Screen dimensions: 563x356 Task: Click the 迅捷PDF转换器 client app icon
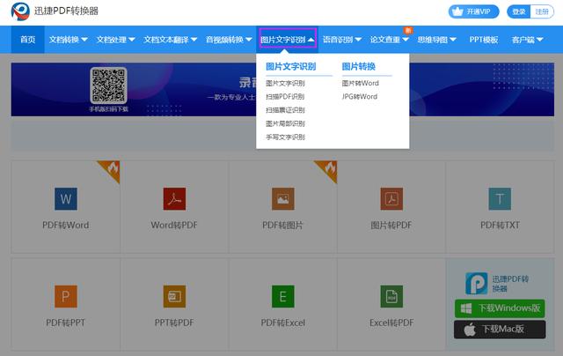click(x=477, y=283)
